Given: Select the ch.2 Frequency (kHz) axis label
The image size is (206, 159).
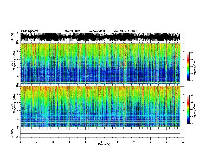Looking at the screenshot, I should point(14,103).
